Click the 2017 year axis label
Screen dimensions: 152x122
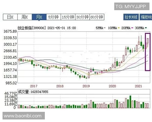pos(34,86)
